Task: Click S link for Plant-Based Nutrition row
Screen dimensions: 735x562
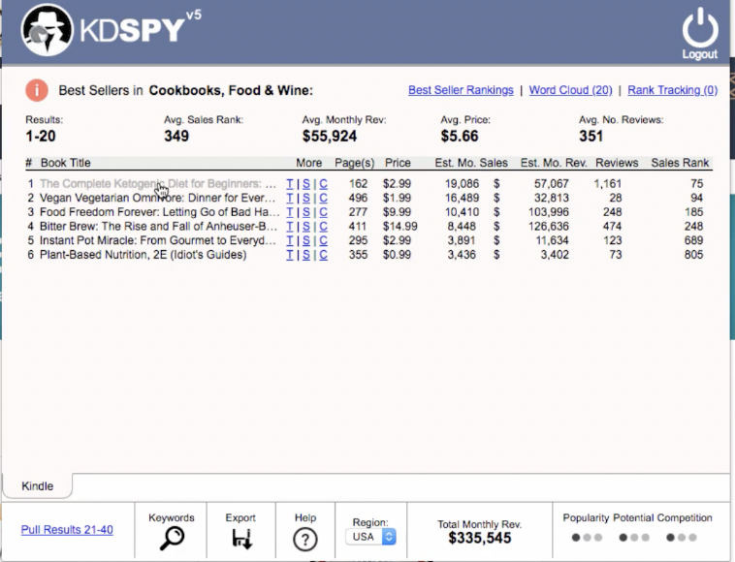Action: [306, 255]
